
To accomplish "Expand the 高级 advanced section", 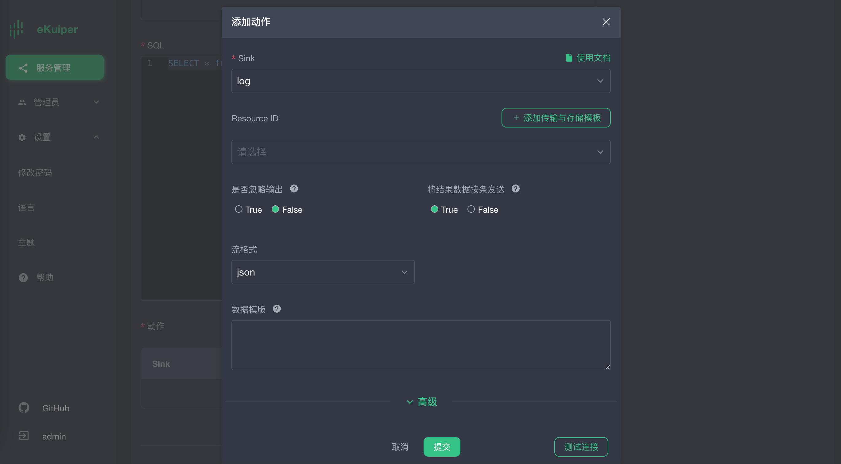I will point(421,402).
